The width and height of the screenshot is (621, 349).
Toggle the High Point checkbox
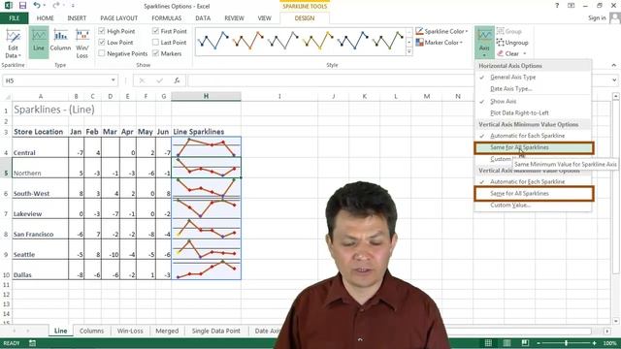[102, 31]
